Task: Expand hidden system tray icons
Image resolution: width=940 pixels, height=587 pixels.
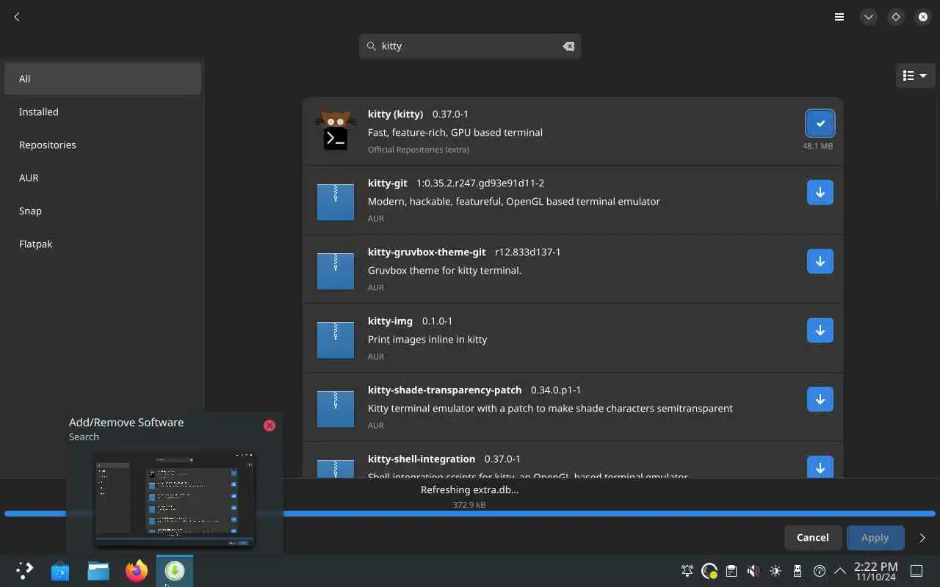Action: [840, 570]
